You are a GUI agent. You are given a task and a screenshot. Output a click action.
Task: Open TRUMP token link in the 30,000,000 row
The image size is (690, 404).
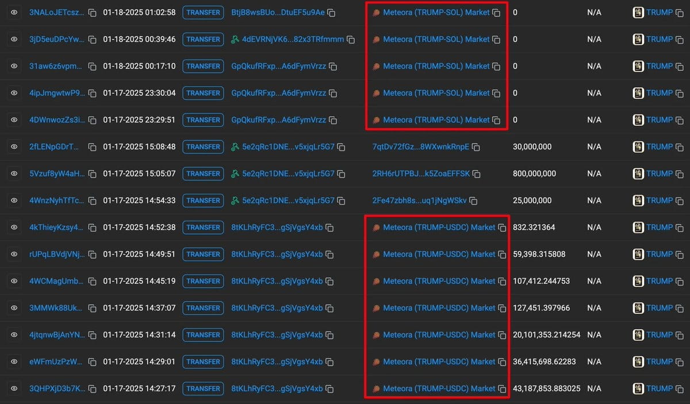(x=660, y=147)
